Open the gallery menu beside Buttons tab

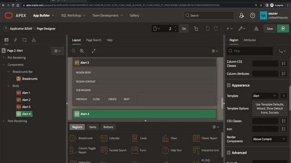pos(216,127)
